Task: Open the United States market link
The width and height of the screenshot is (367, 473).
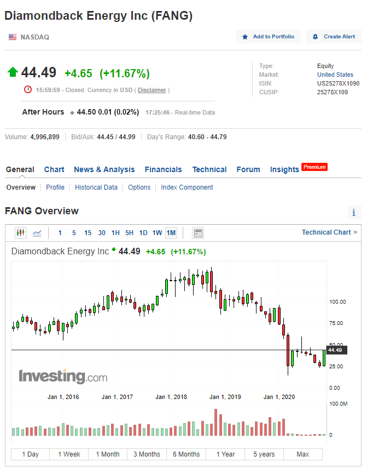Action: (335, 75)
